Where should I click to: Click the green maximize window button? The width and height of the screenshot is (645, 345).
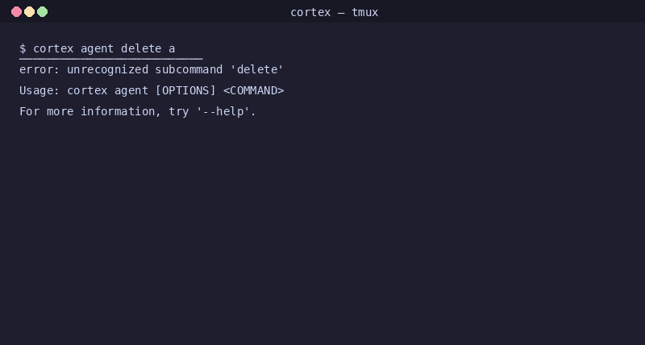click(x=43, y=12)
